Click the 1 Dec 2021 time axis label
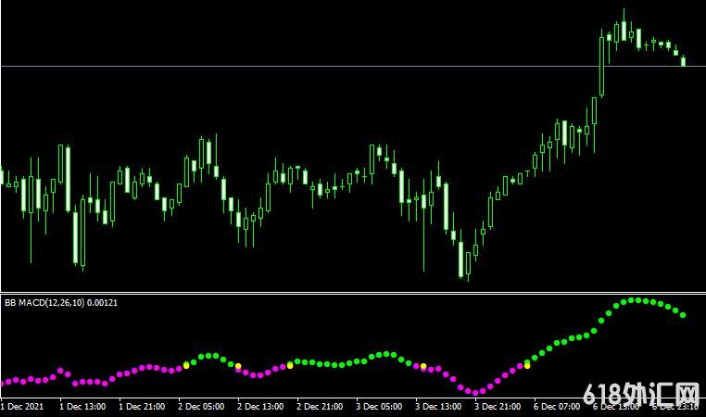 pos(22,406)
